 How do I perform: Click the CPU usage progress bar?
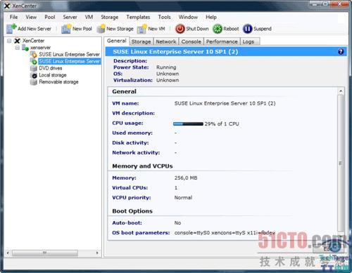pos(188,124)
